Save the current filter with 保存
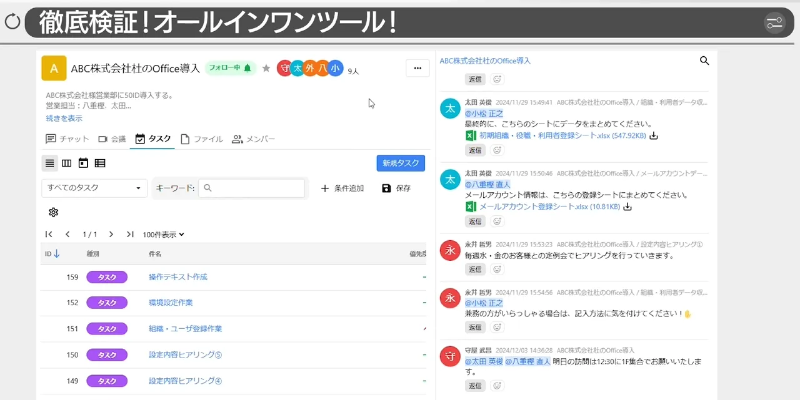The width and height of the screenshot is (800, 400). (396, 188)
